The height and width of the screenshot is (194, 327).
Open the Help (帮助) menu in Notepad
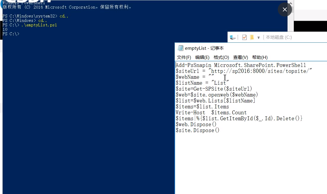[x=260, y=57]
